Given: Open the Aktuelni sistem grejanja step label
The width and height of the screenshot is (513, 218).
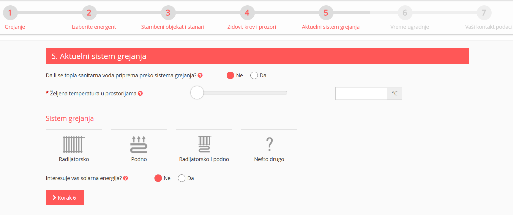Looking at the screenshot, I should click(330, 27).
